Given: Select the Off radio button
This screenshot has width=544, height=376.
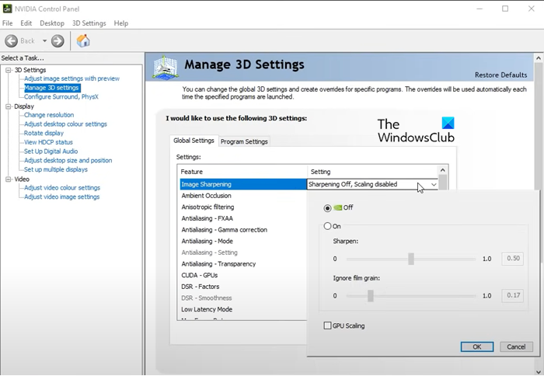Looking at the screenshot, I should (328, 208).
